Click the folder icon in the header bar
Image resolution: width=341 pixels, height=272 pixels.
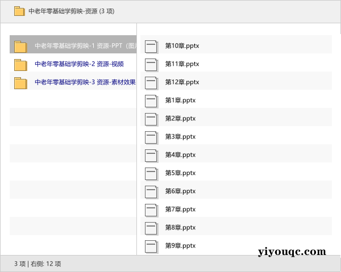pos(19,11)
